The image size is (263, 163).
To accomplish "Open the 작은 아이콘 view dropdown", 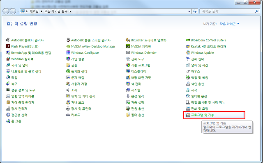I will [x=229, y=24].
